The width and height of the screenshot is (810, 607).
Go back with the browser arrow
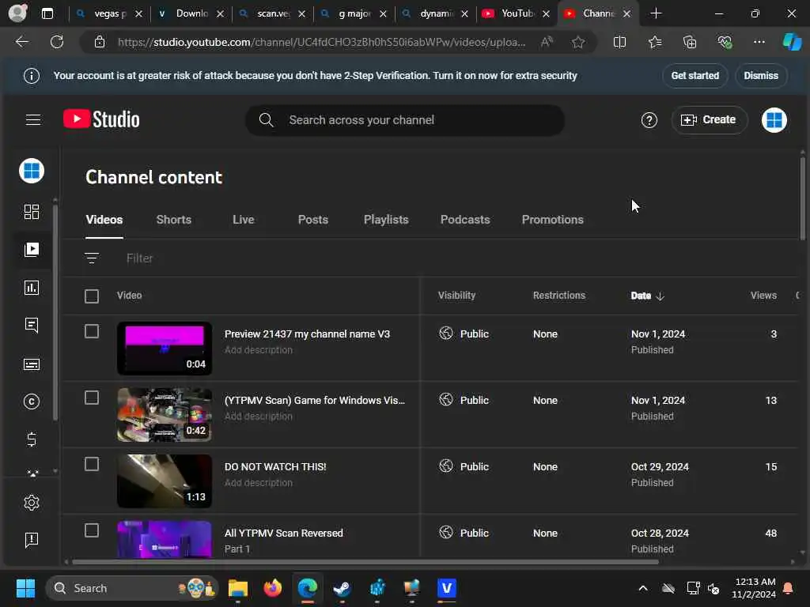tap(21, 42)
